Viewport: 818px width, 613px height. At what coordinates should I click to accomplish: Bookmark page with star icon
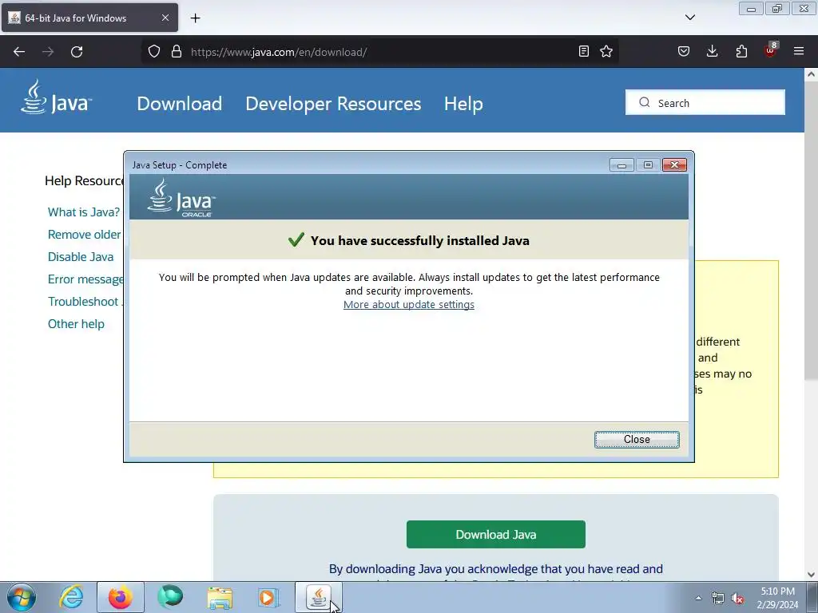(x=606, y=52)
